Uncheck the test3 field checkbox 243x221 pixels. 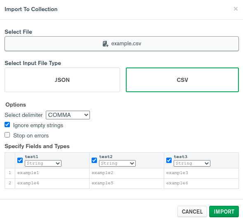pyautogui.click(x=169, y=160)
